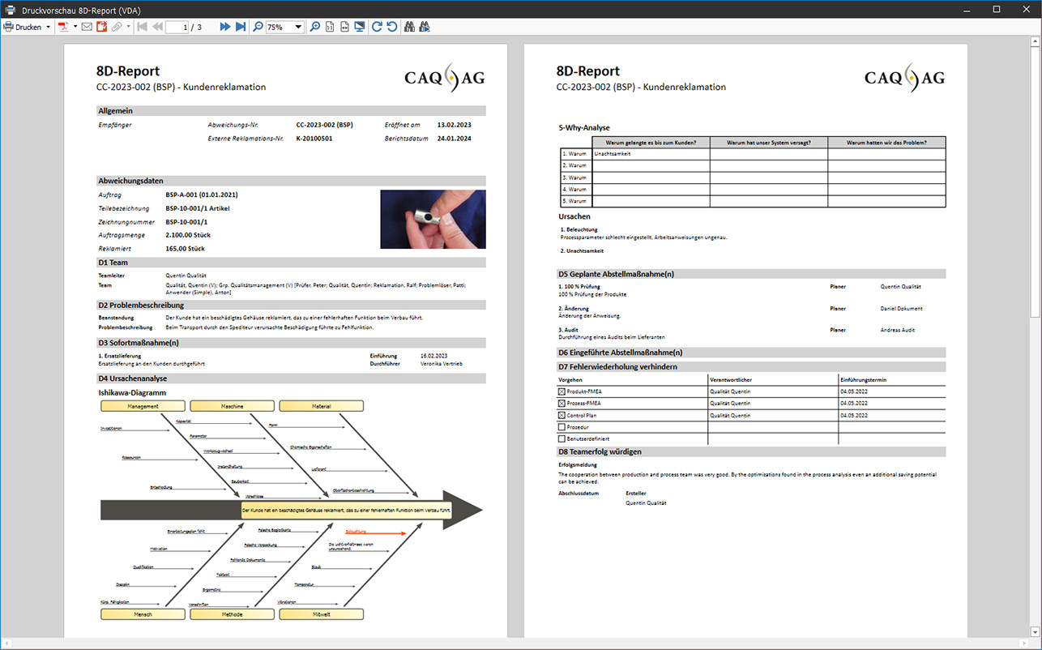Open the Drucken dropdown arrow
The image size is (1042, 650).
pos(48,27)
